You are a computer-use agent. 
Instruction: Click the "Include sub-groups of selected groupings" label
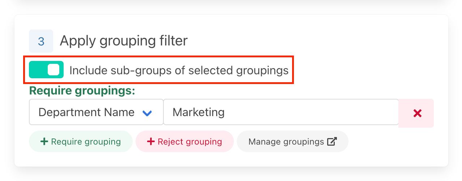[179, 70]
